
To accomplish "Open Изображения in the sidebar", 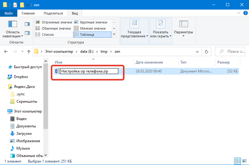I will pyautogui.click(x=25, y=141).
